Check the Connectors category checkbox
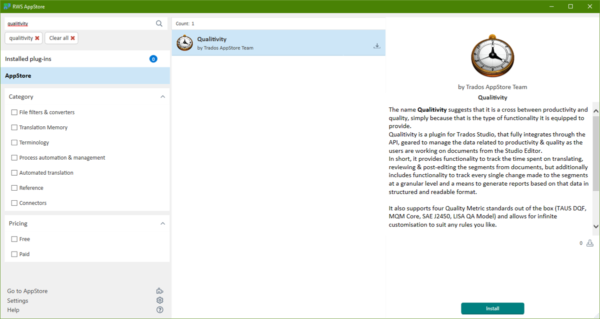 14,203
